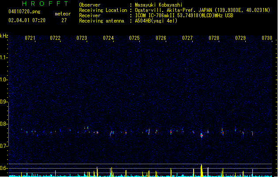Image resolution: width=278 pixels, height=177 pixels.
Task: Click the 0725 time marker
Action: click(134, 38)
